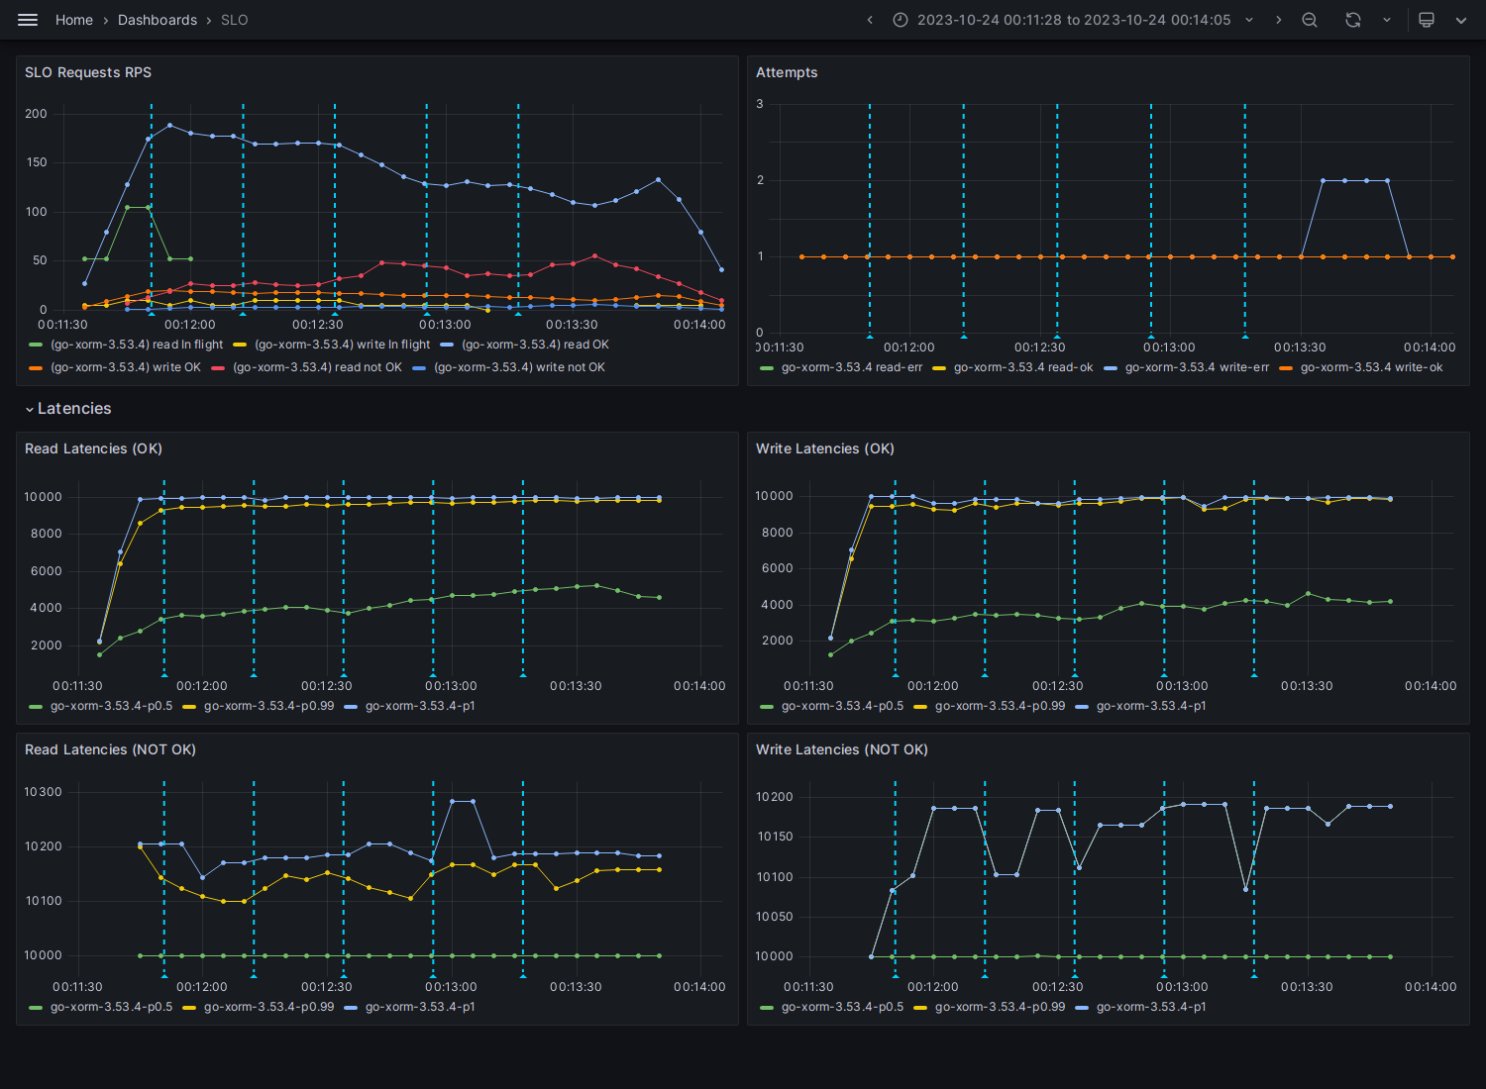Shift time range backward arrow
The width and height of the screenshot is (1486, 1089).
click(x=870, y=20)
